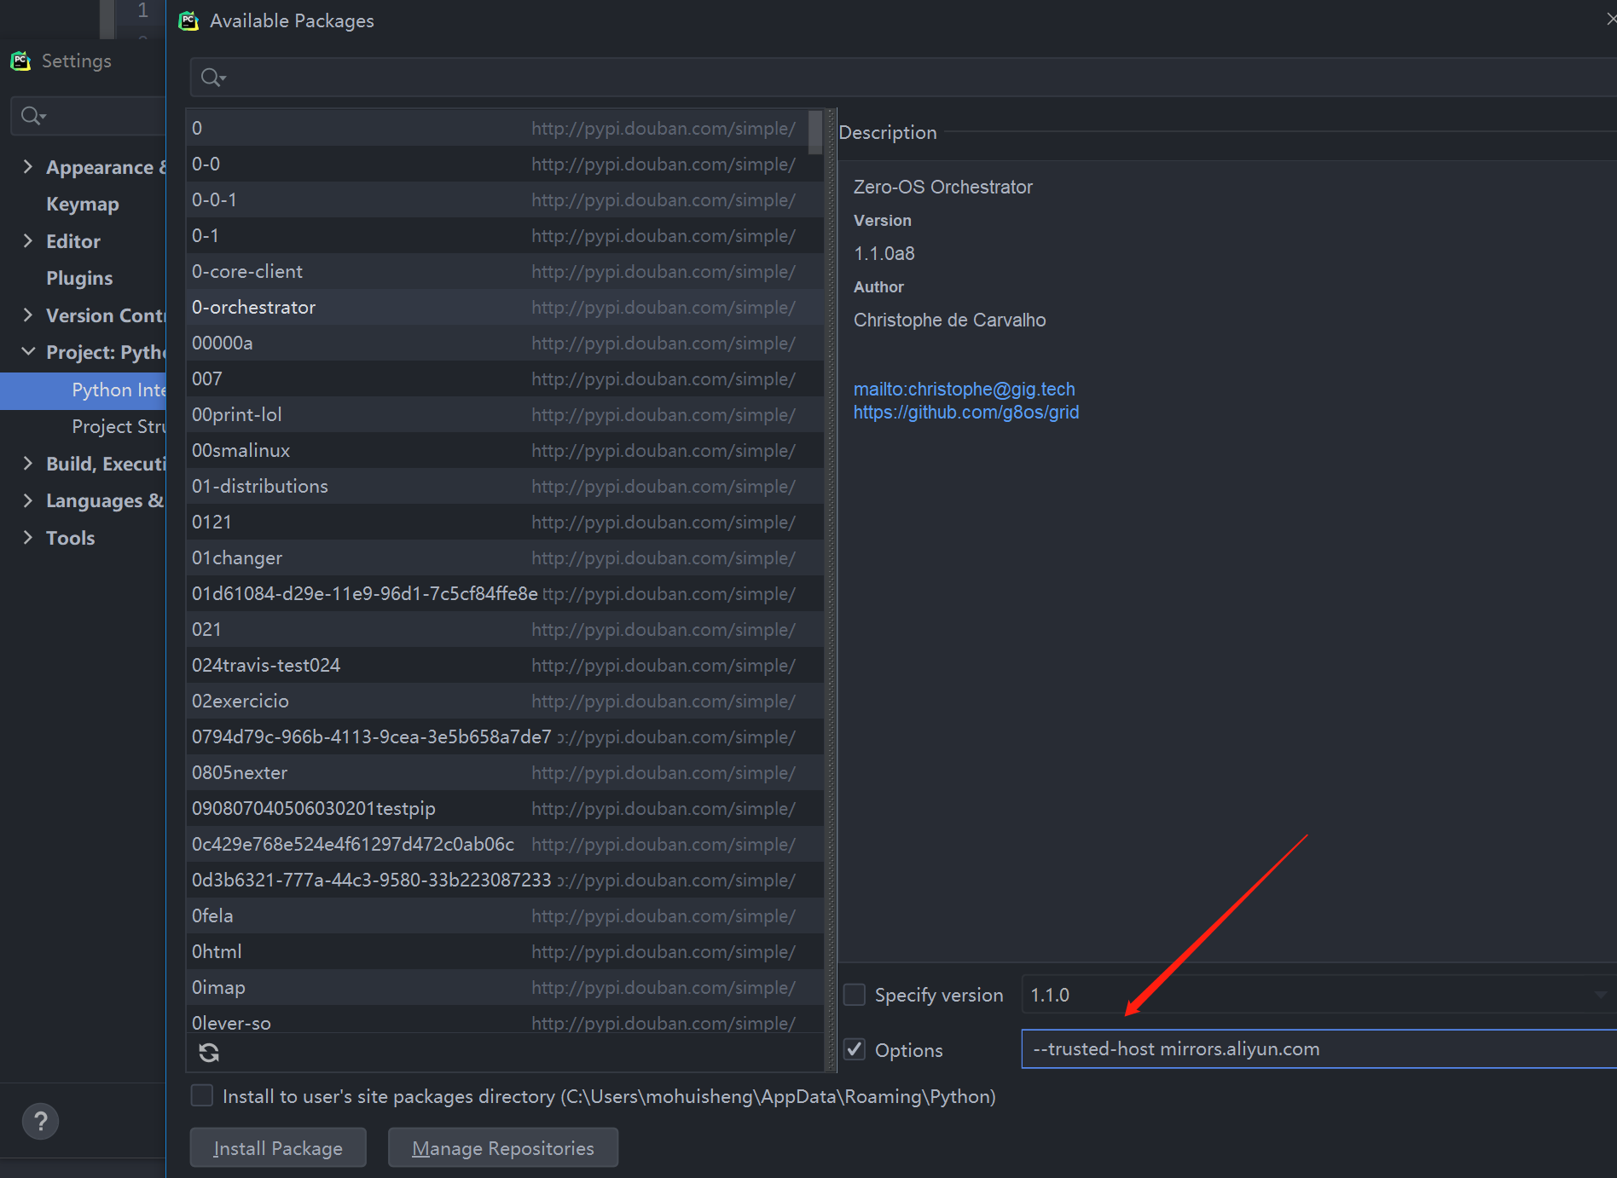Click the search magnifier in Available Packages

212,78
